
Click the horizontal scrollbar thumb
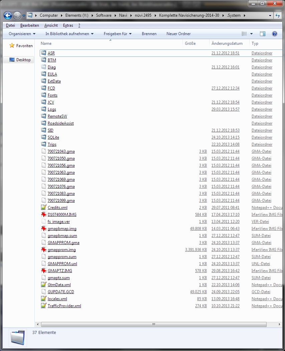click(154, 324)
